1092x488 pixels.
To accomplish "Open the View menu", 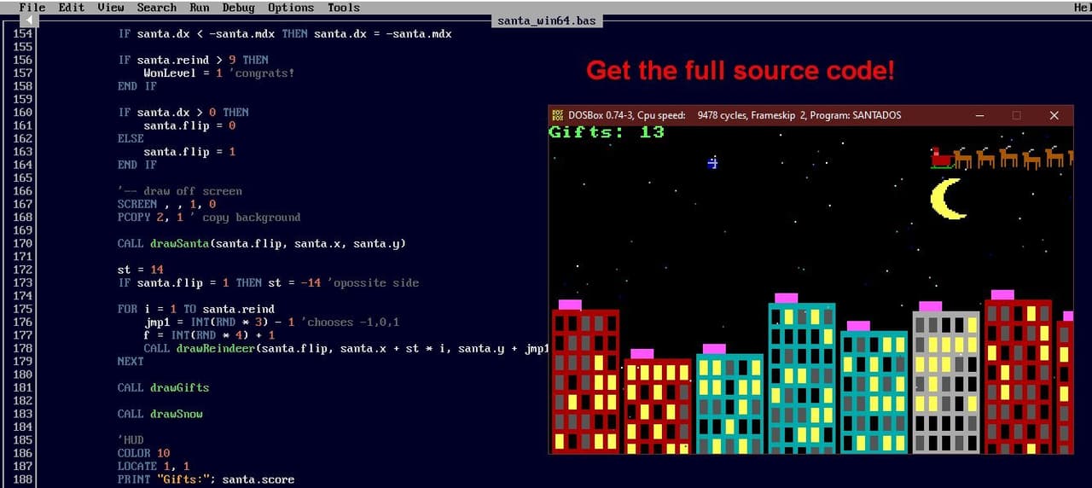I will click(x=111, y=8).
